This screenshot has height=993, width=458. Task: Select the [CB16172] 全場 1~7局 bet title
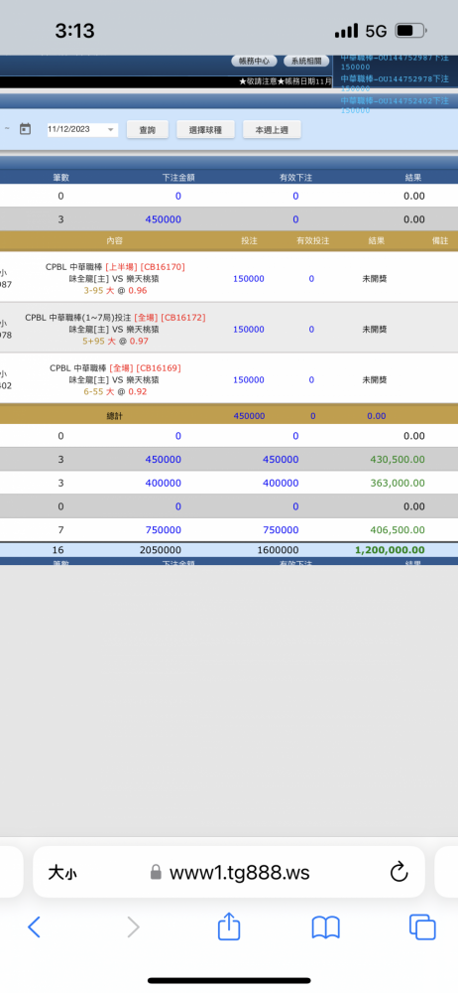click(115, 318)
